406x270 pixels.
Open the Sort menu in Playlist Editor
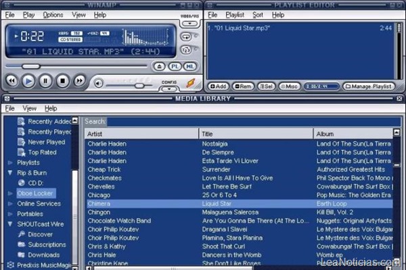[258, 15]
